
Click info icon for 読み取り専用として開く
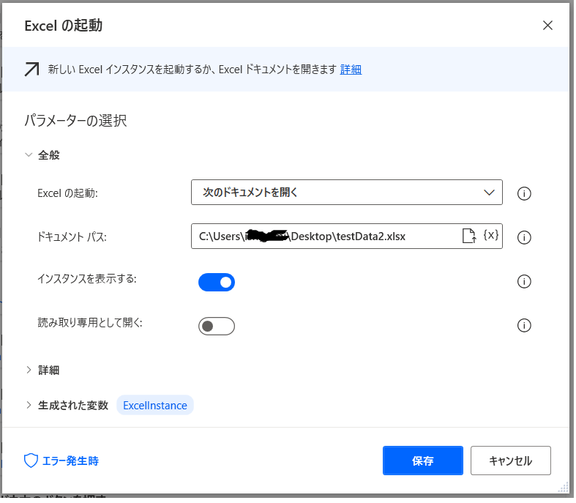[x=524, y=325]
